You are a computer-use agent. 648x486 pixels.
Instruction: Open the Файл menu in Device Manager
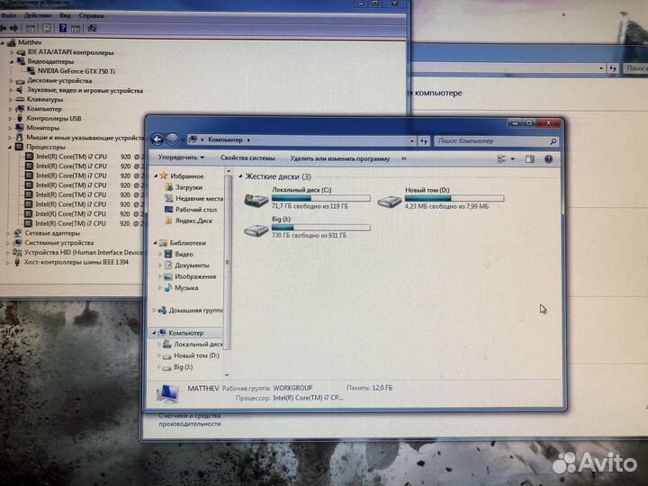(x=8, y=15)
